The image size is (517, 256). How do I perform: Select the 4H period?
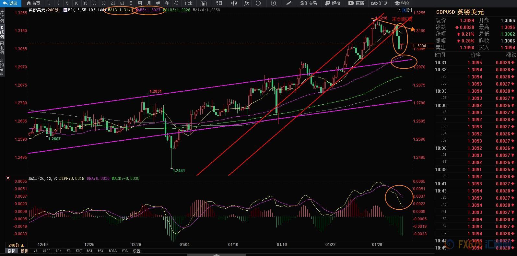(122, 3)
